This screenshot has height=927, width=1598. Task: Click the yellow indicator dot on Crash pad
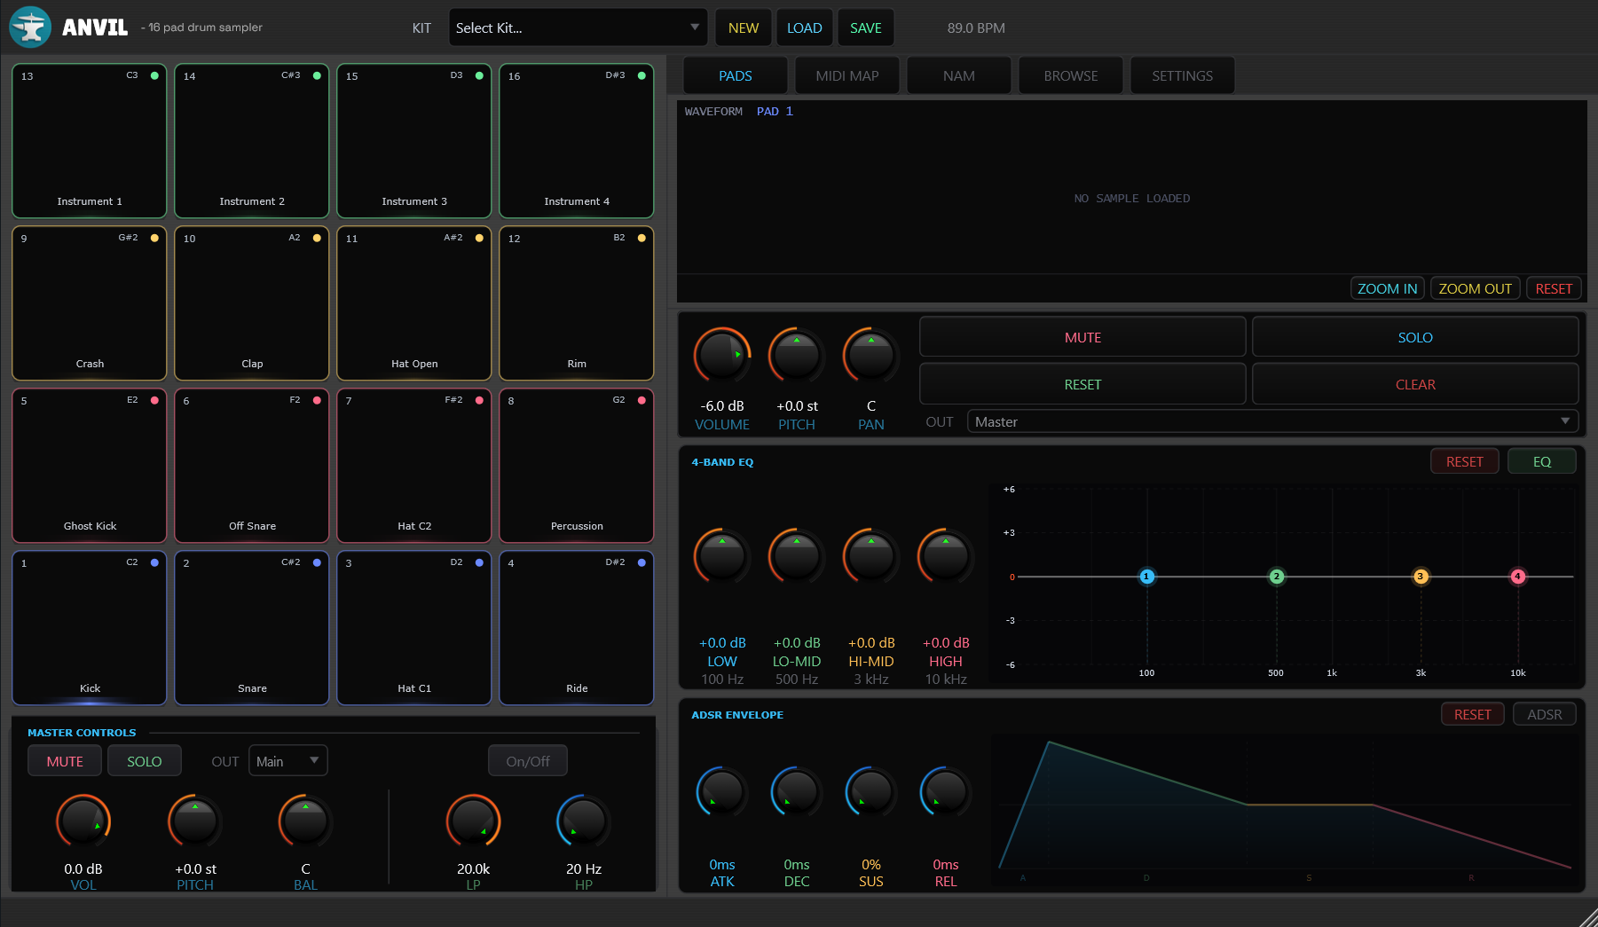pos(154,238)
